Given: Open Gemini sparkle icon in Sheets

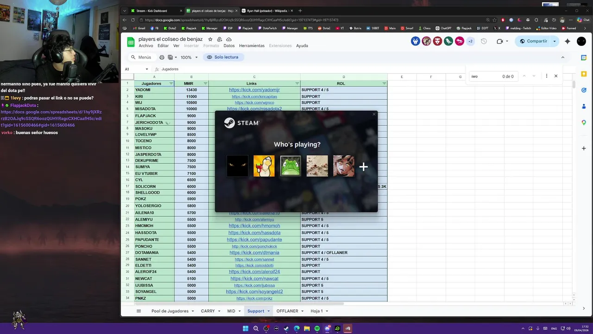Looking at the screenshot, I should tap(568, 41).
